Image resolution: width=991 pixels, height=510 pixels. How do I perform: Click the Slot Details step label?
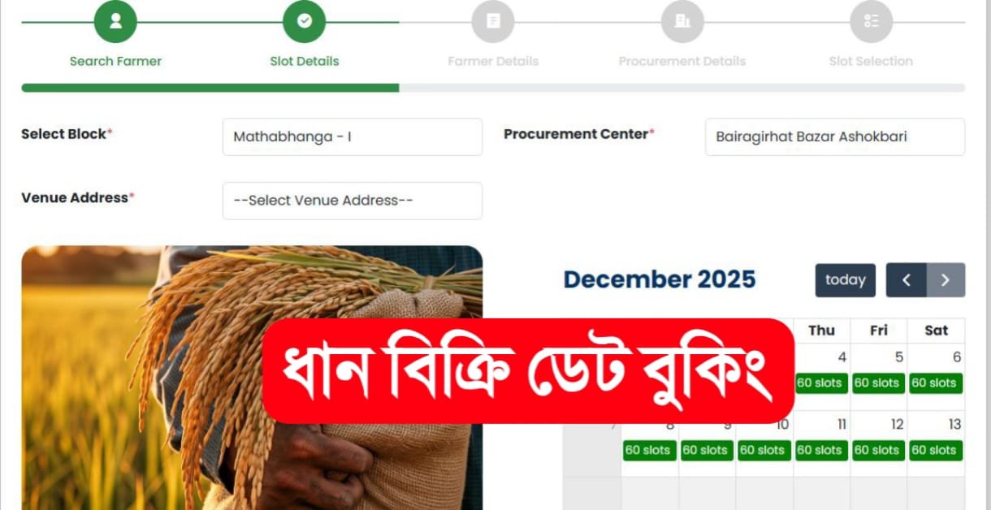pyautogui.click(x=305, y=61)
